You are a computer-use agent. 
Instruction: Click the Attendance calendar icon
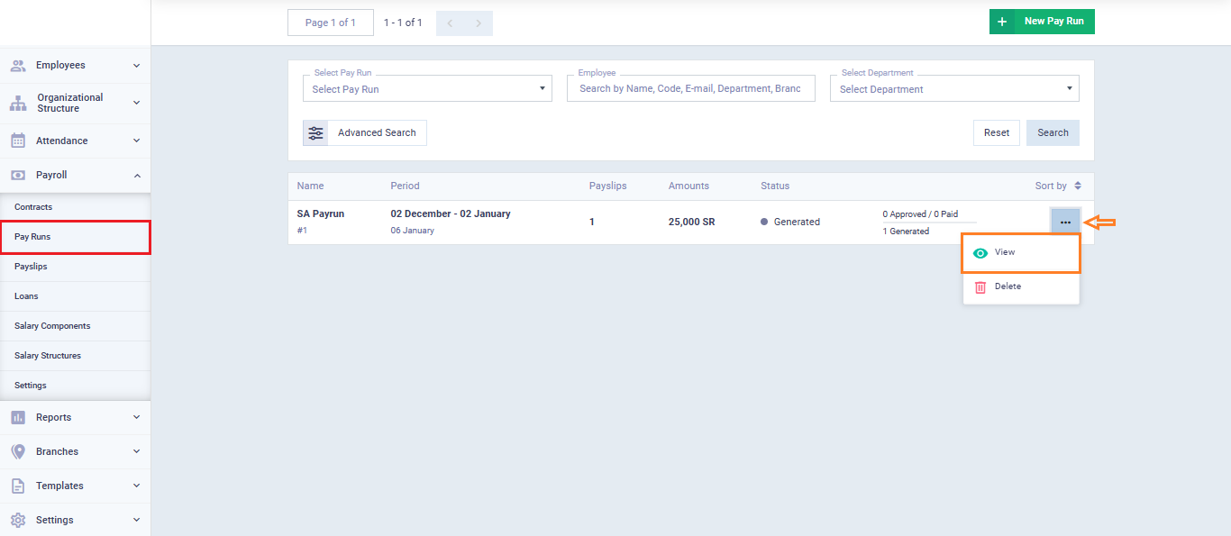[18, 141]
